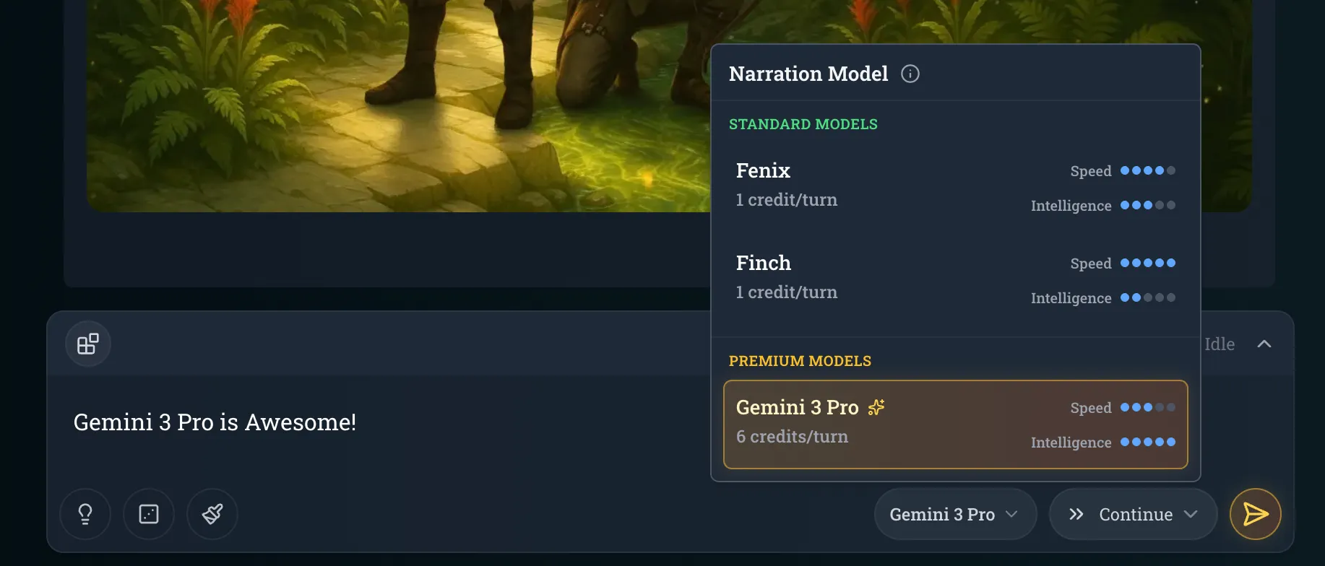Click the sparkle icon beside Gemini 3 Pro

click(876, 407)
